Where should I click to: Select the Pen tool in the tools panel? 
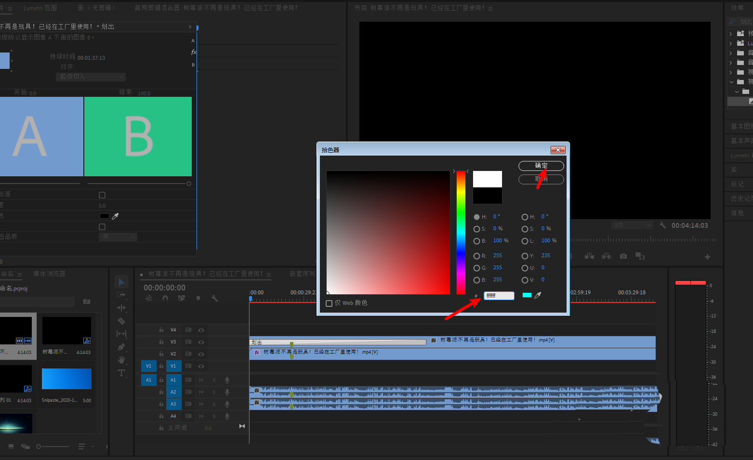point(121,347)
